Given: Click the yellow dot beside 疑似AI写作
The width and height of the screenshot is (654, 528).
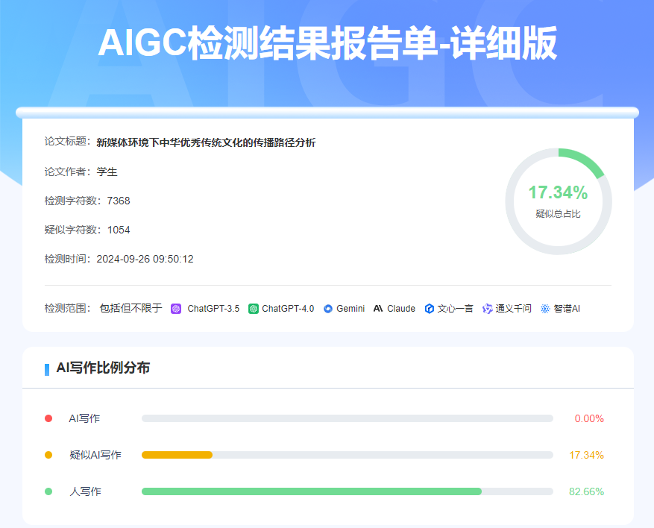Looking at the screenshot, I should tap(48, 455).
